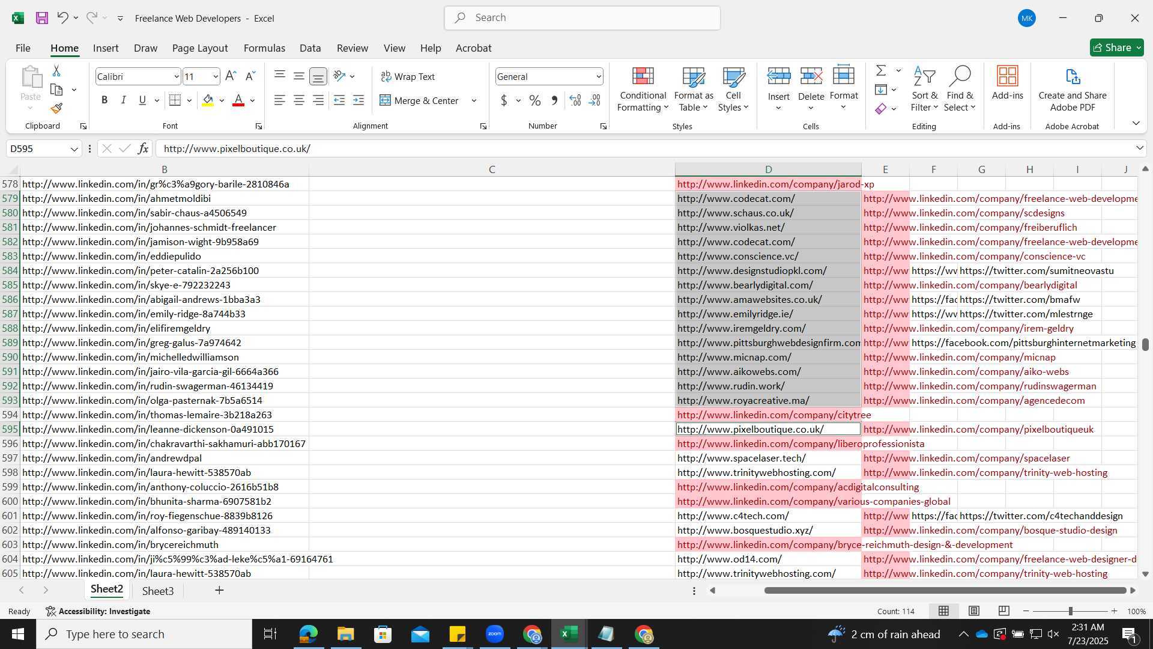Image resolution: width=1153 pixels, height=649 pixels.
Task: Click the Windows Start button
Action: (18, 634)
